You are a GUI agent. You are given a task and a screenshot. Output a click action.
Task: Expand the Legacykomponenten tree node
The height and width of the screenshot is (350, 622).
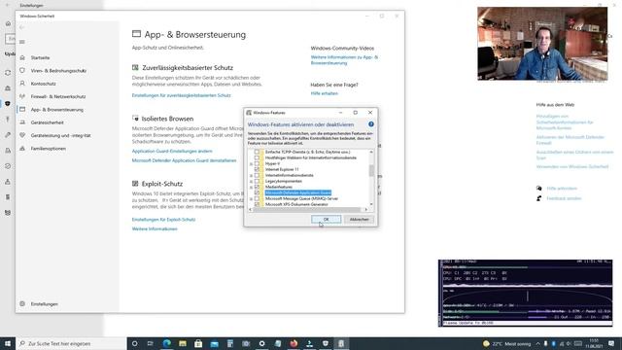tap(251, 182)
